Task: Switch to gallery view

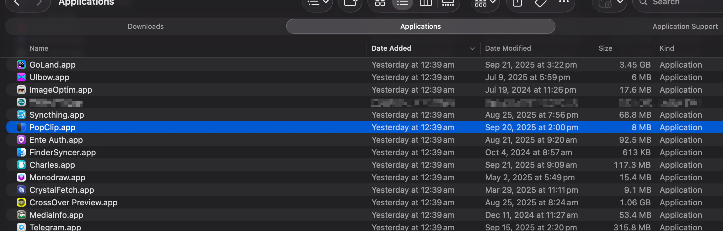Action: tap(448, 3)
